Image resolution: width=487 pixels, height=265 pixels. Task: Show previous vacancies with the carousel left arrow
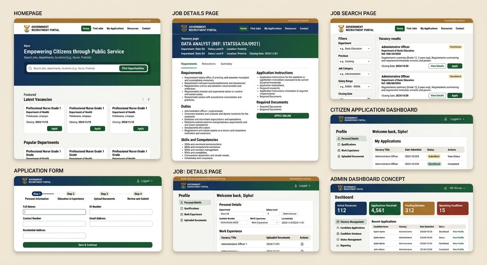pyautogui.click(x=143, y=99)
